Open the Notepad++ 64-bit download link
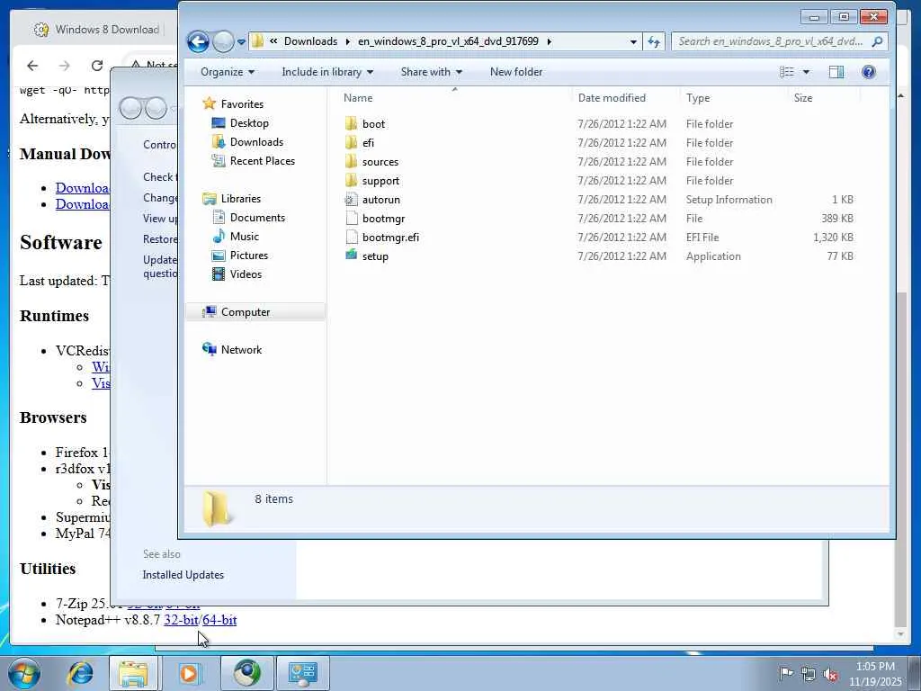Image resolution: width=921 pixels, height=691 pixels. (x=219, y=620)
